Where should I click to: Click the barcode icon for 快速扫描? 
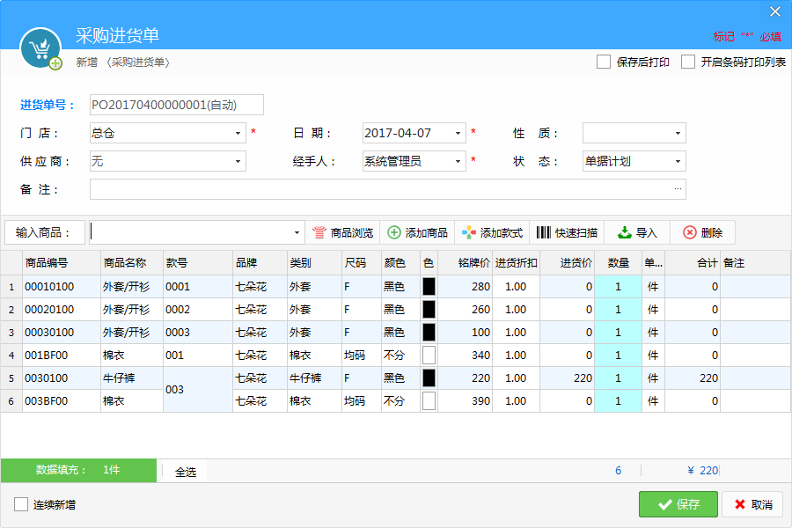click(x=544, y=232)
